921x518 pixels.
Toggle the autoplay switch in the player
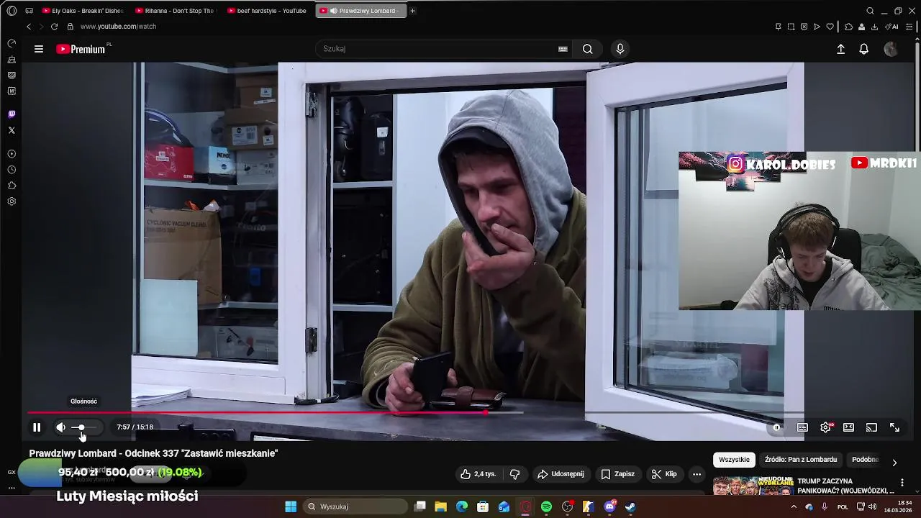(x=776, y=427)
